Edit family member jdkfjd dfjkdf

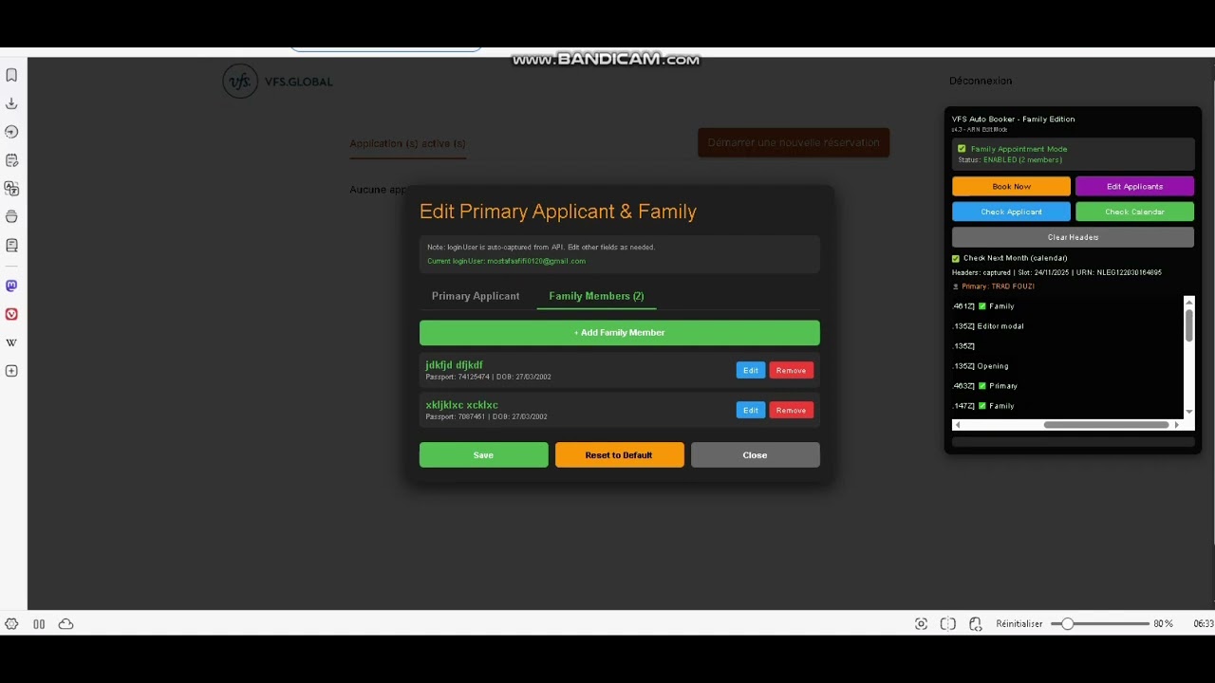tap(751, 371)
